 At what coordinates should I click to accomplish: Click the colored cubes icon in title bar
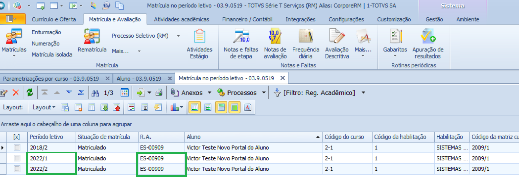tap(17, 6)
